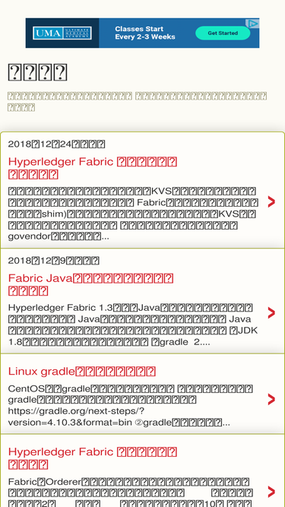This screenshot has width=285, height=507.
Task: Open the blog title heading at top
Action: click(37, 72)
